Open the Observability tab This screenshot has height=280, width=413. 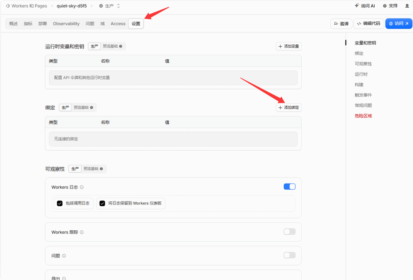pos(66,24)
